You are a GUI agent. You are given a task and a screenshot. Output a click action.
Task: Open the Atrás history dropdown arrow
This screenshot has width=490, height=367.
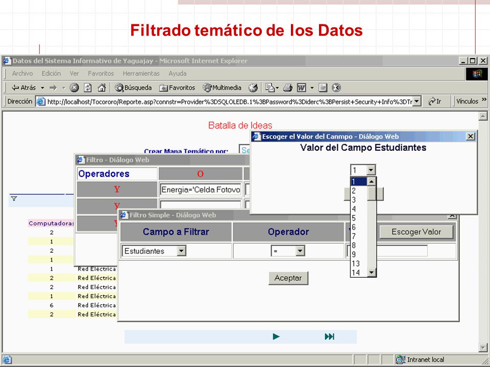click(42, 88)
